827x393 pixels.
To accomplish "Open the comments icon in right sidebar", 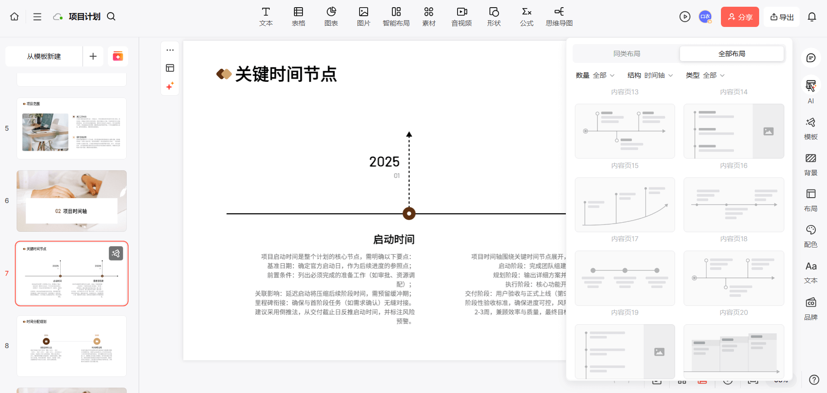I will [x=811, y=58].
